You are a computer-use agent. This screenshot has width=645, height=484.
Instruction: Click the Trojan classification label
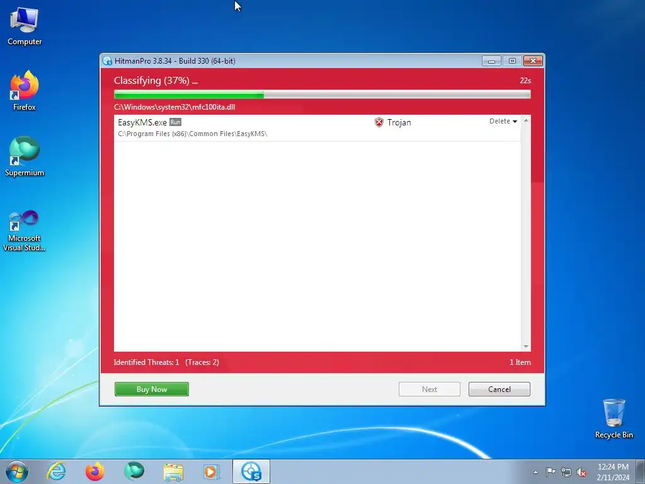[399, 122]
